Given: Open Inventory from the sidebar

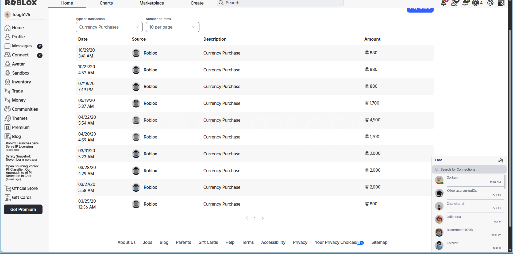Looking at the screenshot, I should (18, 82).
